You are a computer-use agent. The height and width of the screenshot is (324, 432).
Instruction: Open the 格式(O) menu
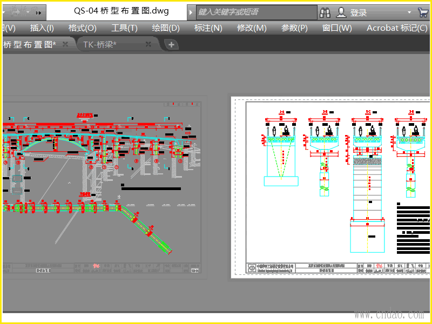(x=83, y=28)
